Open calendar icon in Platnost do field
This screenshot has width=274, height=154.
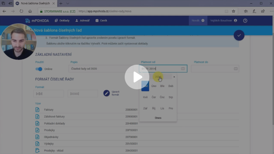(x=235, y=69)
